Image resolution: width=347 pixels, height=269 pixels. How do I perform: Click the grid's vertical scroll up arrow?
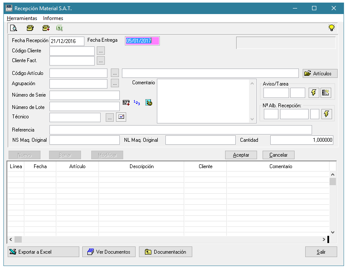(333, 175)
